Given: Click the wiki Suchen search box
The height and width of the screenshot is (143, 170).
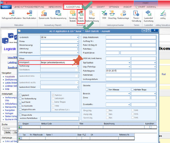Looking at the screenshot, I should point(10,129).
